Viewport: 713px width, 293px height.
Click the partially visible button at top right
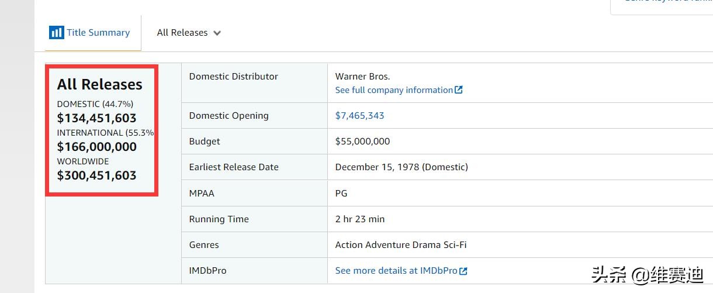point(662,6)
